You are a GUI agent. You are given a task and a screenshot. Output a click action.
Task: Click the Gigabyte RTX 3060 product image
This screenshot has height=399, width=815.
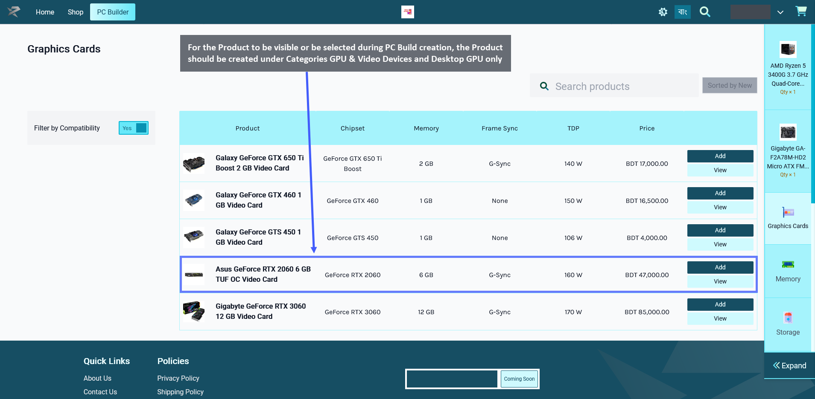(x=194, y=312)
